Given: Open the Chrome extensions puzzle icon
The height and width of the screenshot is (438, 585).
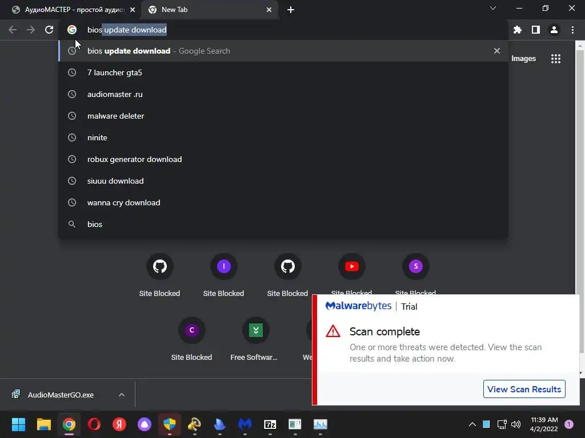Looking at the screenshot, I should 518,30.
